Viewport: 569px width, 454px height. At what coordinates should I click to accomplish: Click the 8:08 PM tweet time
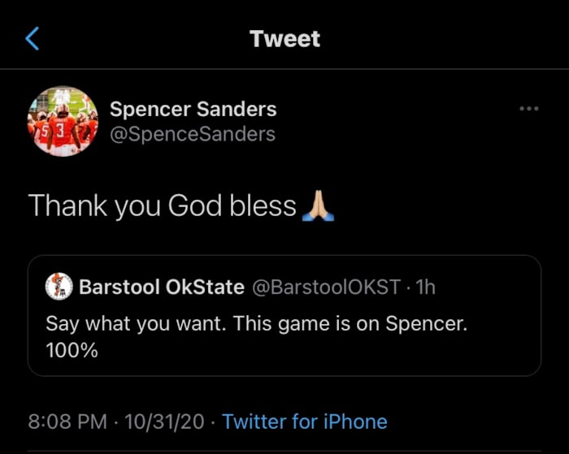point(67,422)
